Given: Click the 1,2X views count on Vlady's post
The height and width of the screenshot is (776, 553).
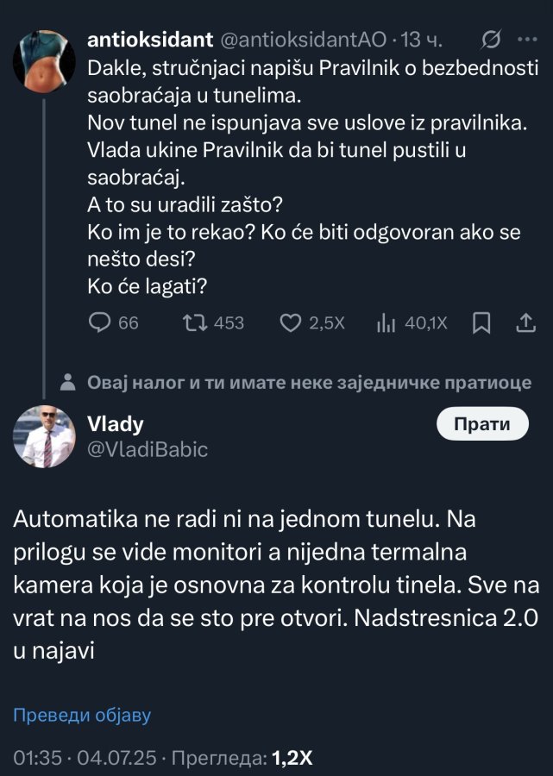Looking at the screenshot, I should [x=292, y=758].
